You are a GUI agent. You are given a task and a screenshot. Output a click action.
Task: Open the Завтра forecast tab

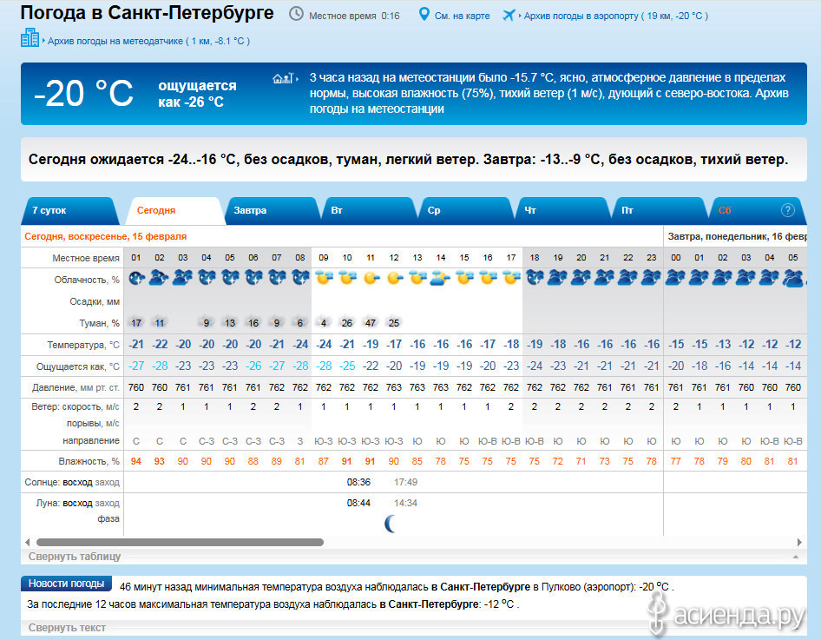(x=250, y=211)
